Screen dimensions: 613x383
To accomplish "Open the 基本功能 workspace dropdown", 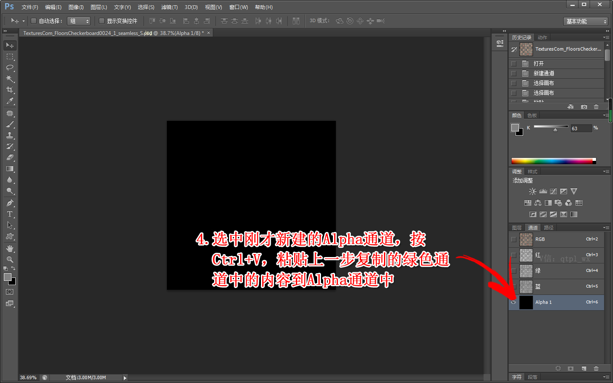I will pyautogui.click(x=586, y=21).
